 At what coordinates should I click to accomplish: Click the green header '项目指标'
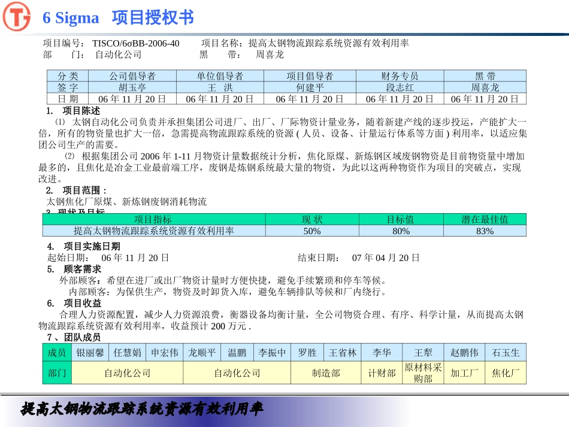click(154, 219)
